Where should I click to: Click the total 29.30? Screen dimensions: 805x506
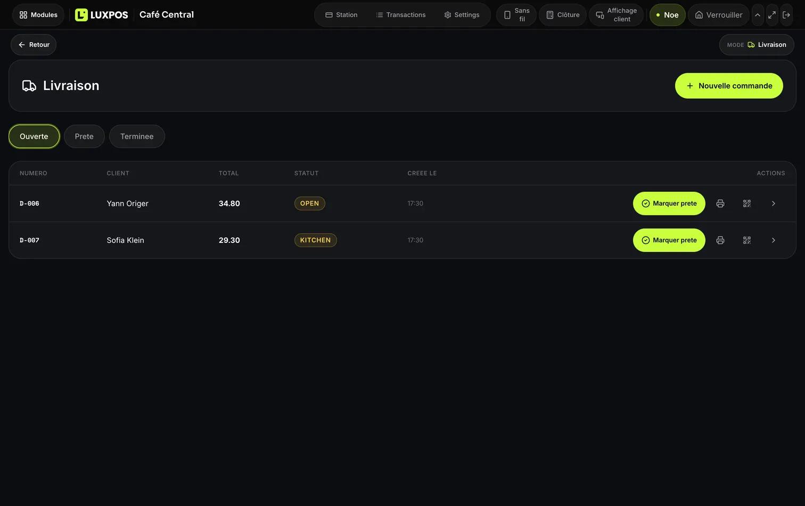[229, 240]
